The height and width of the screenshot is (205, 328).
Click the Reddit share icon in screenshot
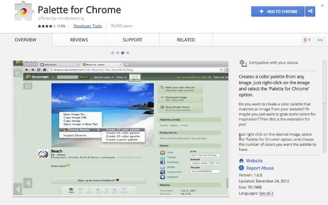coord(163,167)
